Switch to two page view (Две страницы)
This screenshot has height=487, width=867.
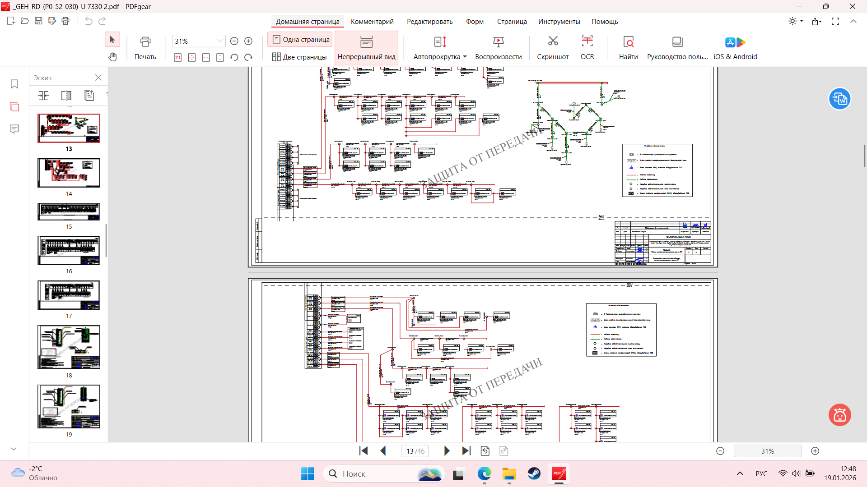coord(299,57)
